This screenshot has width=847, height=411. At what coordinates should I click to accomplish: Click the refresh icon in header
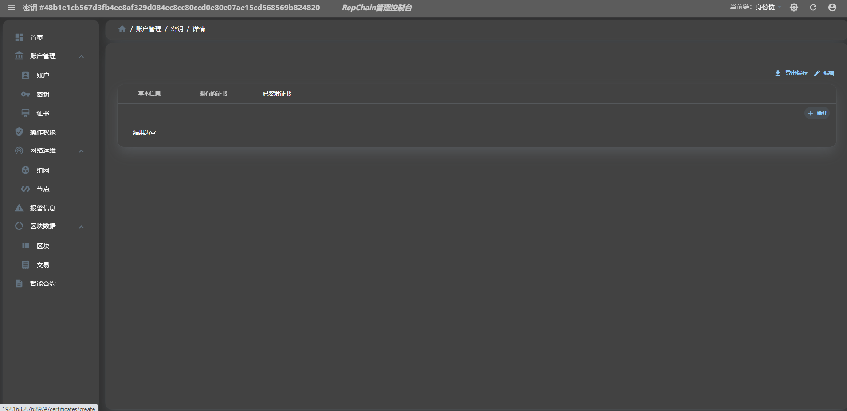pos(813,8)
